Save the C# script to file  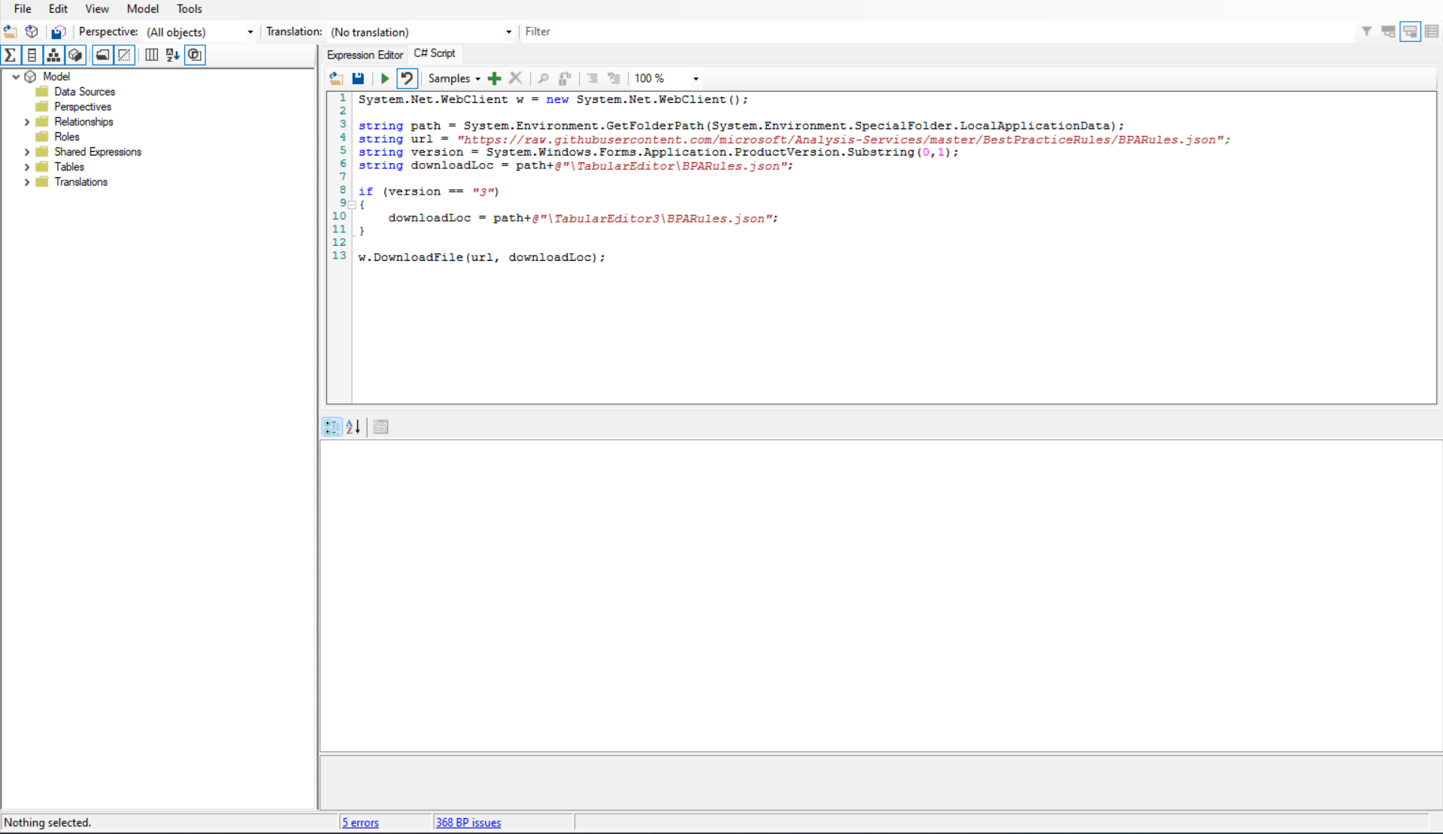(358, 78)
